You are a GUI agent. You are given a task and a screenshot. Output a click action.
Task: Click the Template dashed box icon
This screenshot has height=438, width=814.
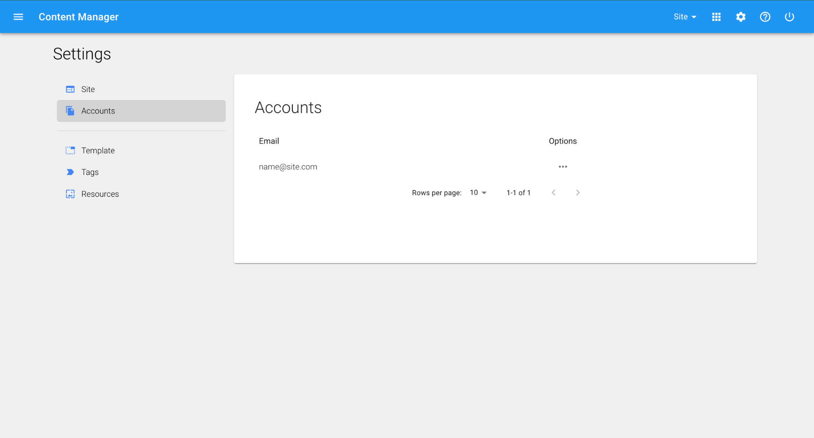(x=70, y=150)
